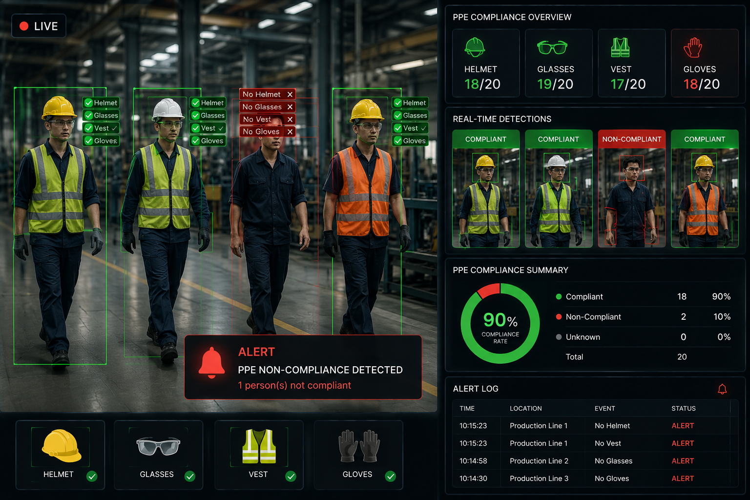The height and width of the screenshot is (500, 750).
Task: Dismiss the No Gloves tag X
Action: (x=290, y=132)
